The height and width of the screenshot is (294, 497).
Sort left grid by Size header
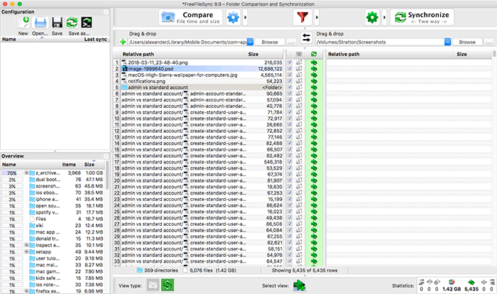tap(264, 54)
